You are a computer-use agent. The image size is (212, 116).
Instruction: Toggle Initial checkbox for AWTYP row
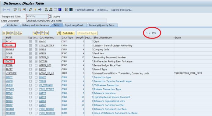pyautogui.click(x=36, y=93)
